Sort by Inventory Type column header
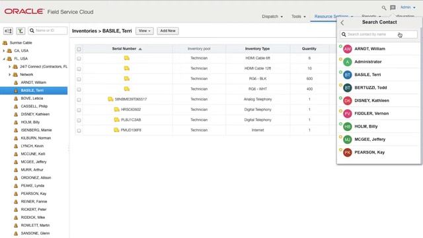Image resolution: width=423 pixels, height=238 pixels. [x=257, y=49]
